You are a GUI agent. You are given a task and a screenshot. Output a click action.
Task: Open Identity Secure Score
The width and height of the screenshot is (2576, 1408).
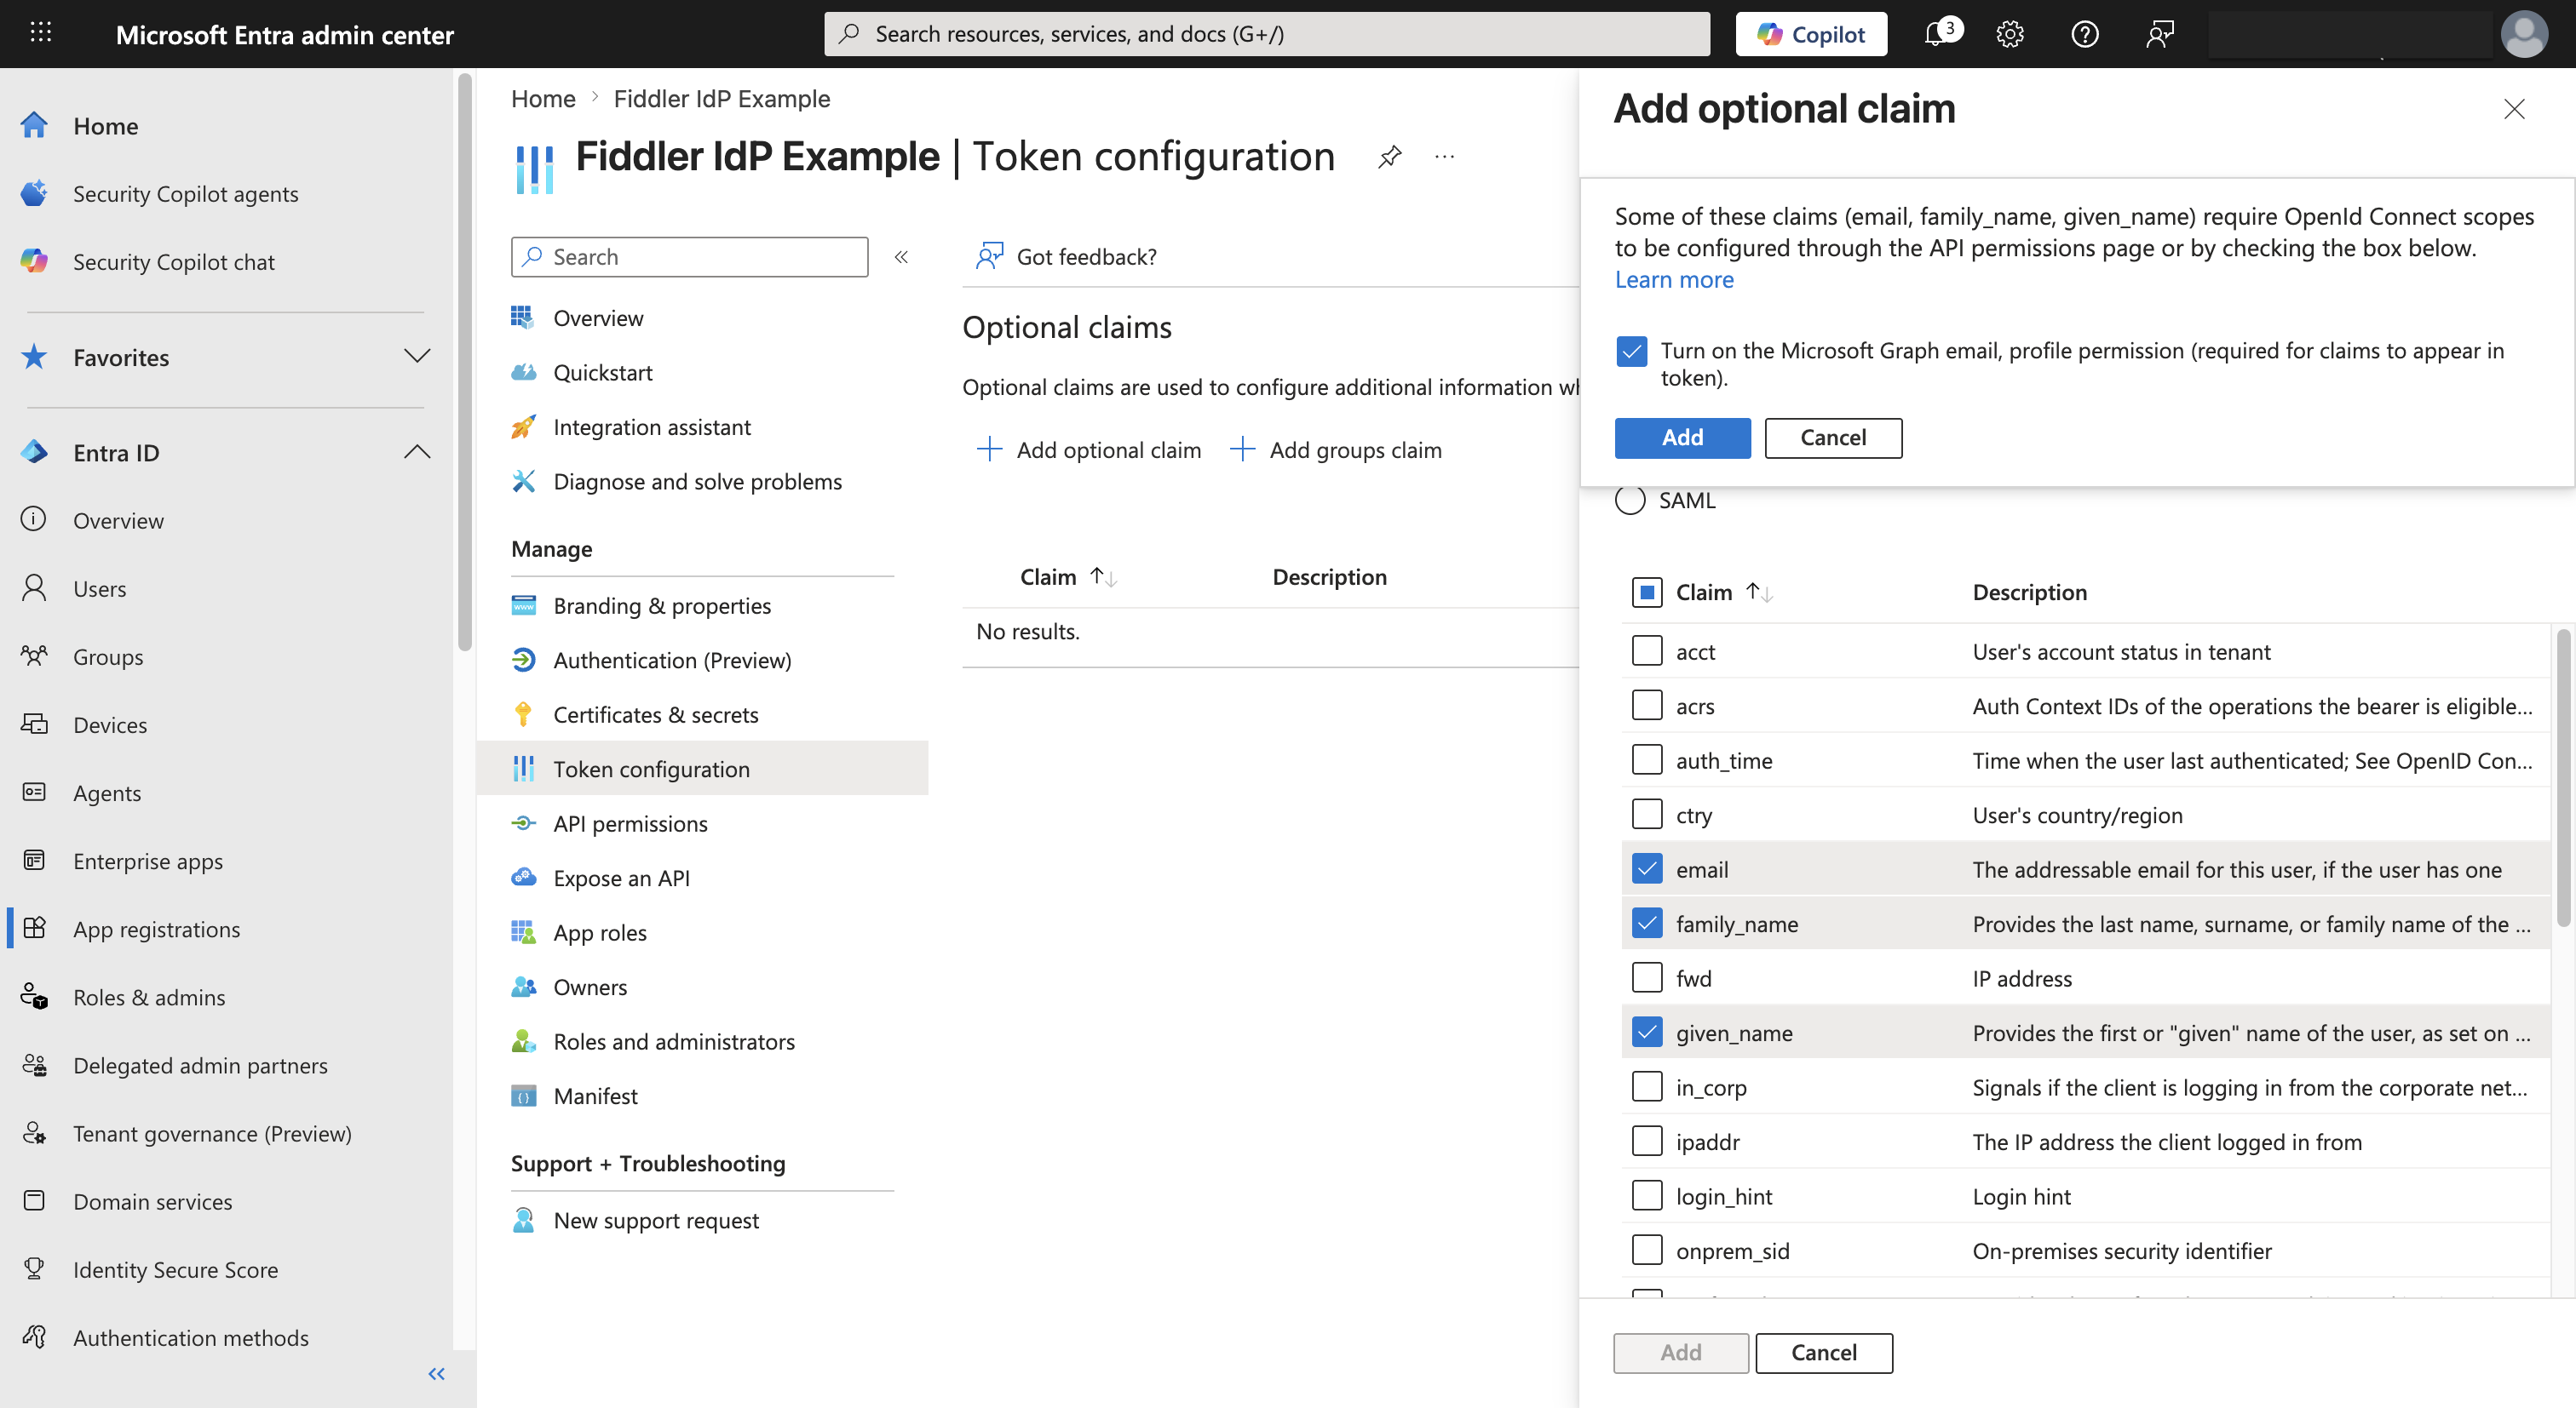tap(175, 1269)
